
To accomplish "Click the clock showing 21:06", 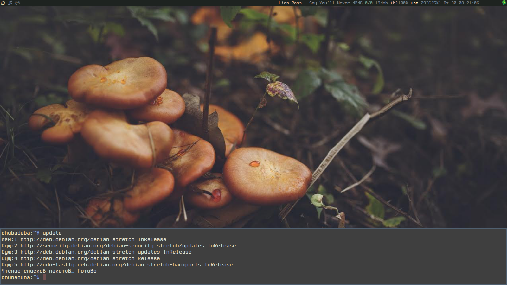I will (x=472, y=3).
